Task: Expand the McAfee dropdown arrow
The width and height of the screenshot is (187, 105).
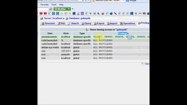Action: (72, 9)
